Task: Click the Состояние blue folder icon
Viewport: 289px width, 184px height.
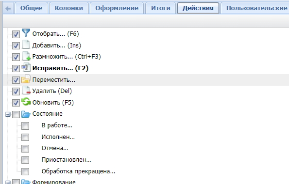Action: (x=26, y=114)
